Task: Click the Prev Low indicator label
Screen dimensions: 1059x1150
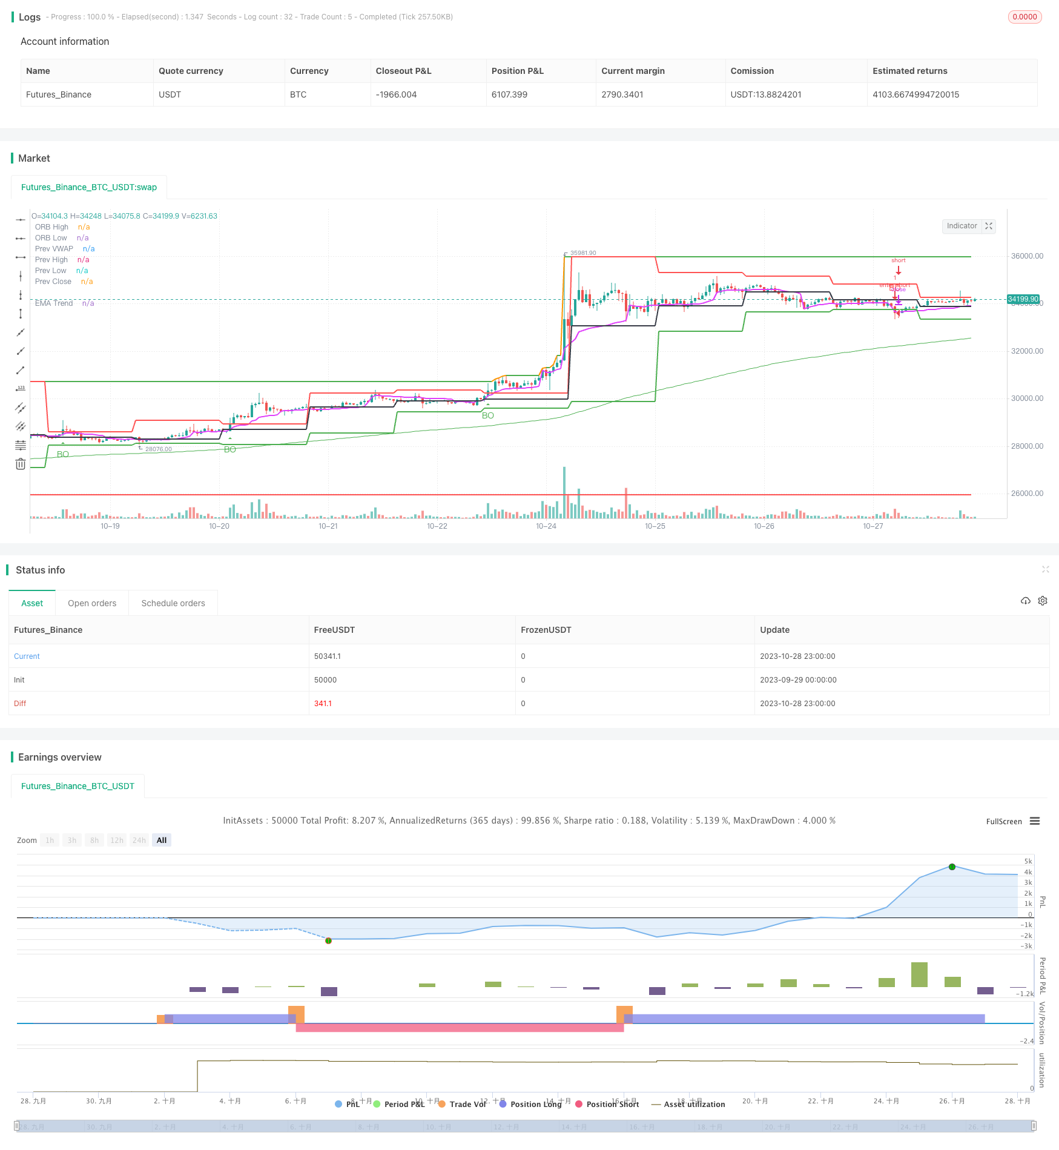Action: tap(51, 271)
